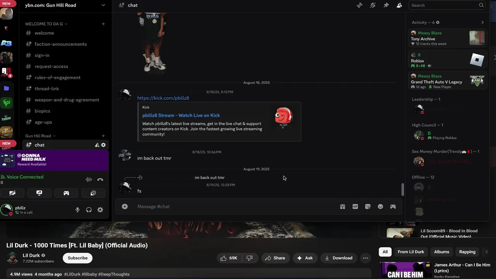This screenshot has width=496, height=279.
Task: Collapse the Gun Hill Road category
Action: [x=40, y=136]
